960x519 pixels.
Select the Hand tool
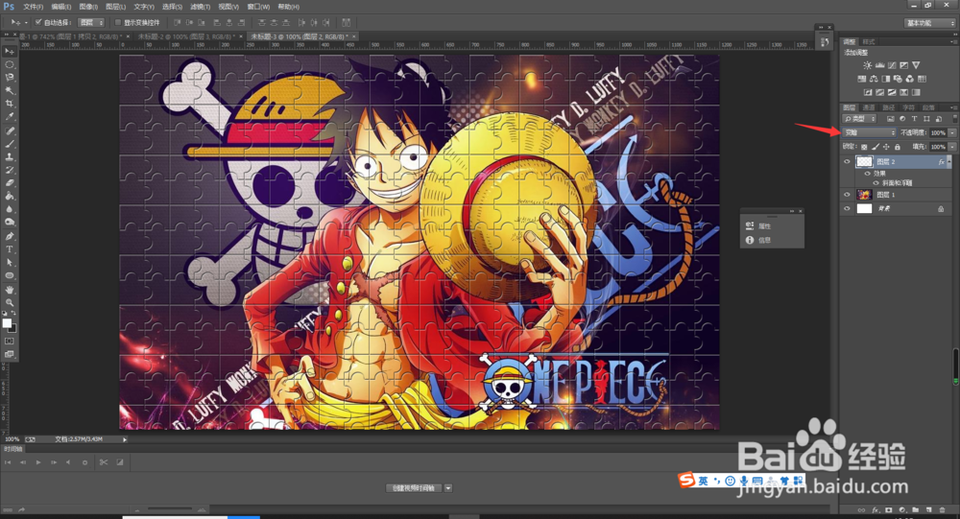[10, 290]
